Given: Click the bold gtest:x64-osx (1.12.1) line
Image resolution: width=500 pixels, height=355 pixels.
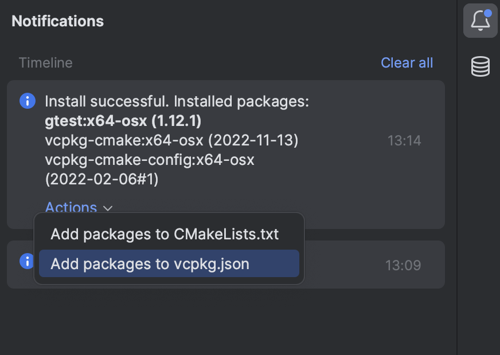Looking at the screenshot, I should (x=123, y=121).
